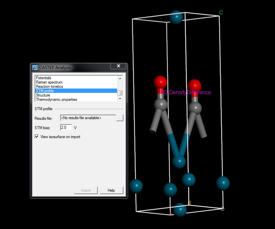Select Raman spectrum in the list

76,82
